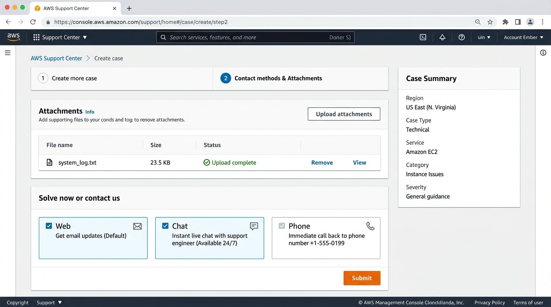
Task: Open the Privacy Policy link
Action: click(490, 303)
